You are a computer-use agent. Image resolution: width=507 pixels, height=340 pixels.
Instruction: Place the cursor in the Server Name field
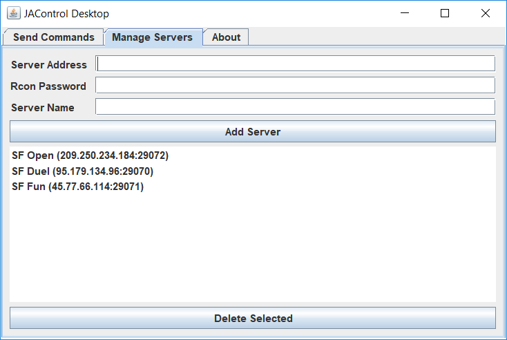(x=295, y=106)
